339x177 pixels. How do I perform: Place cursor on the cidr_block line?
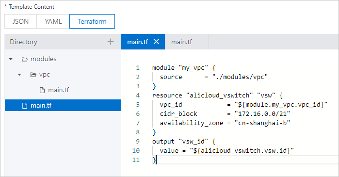225,113
